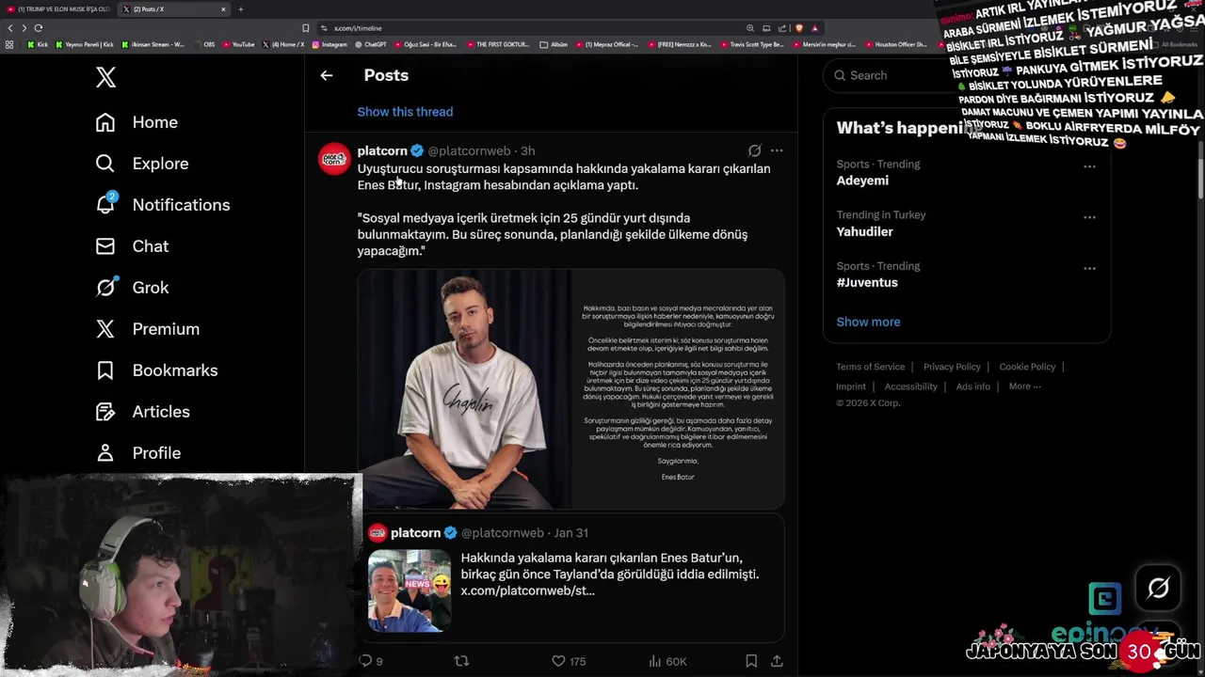Open Bookmarks from the sidebar
Image resolution: width=1205 pixels, height=677 pixels.
(x=156, y=370)
